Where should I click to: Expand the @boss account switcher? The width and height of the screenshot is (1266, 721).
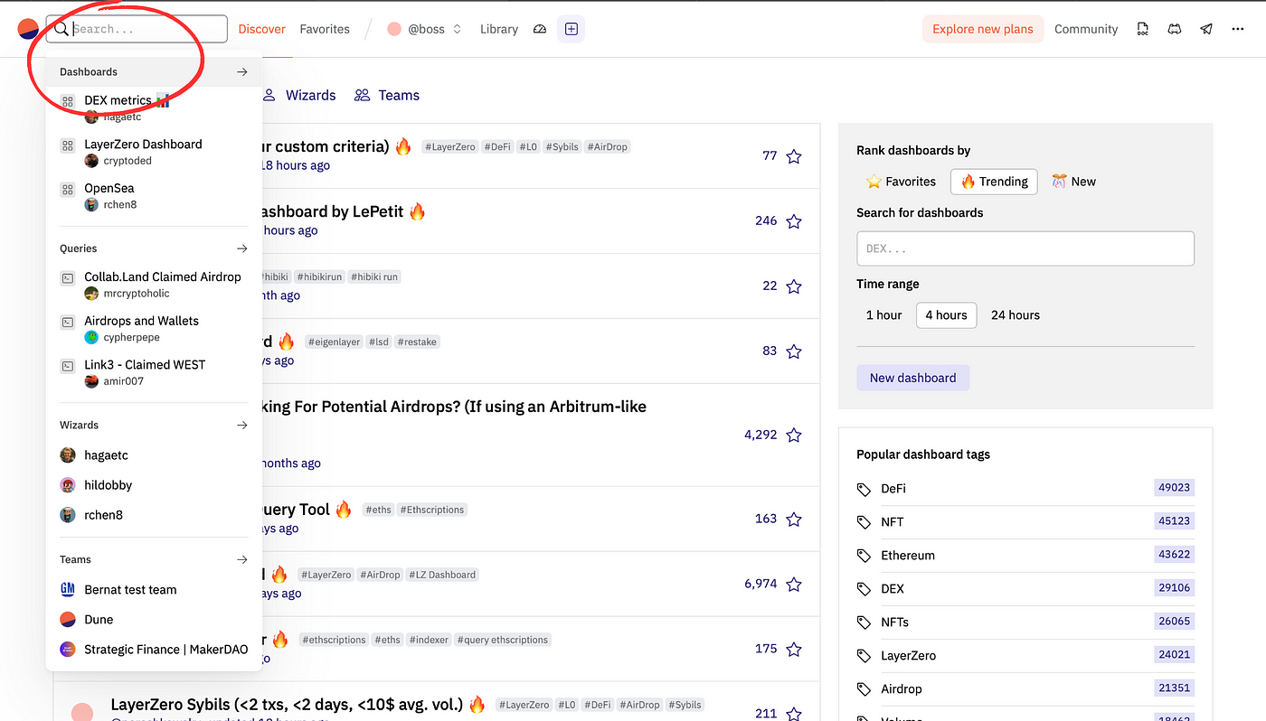(425, 29)
